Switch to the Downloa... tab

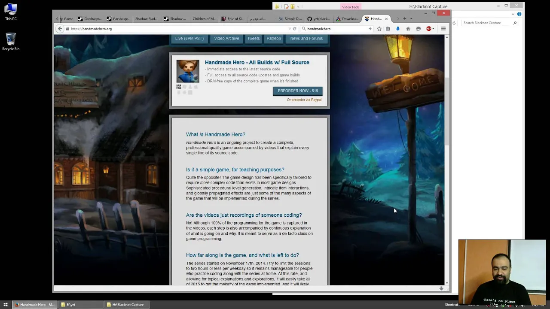tap(347, 19)
